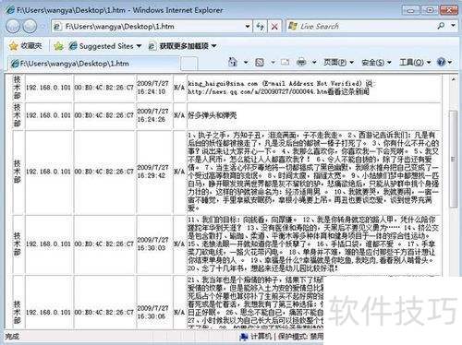
Task: Click the RSS Feeds icon
Action: (x=260, y=63)
